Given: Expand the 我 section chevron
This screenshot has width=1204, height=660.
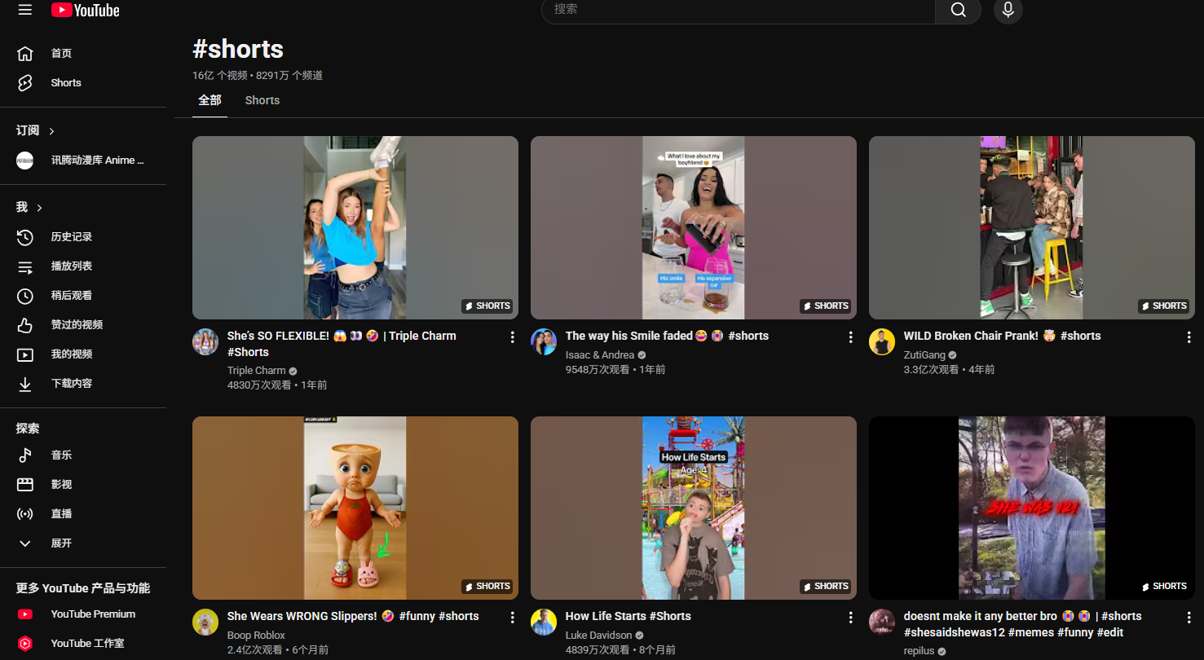Looking at the screenshot, I should coord(39,206).
